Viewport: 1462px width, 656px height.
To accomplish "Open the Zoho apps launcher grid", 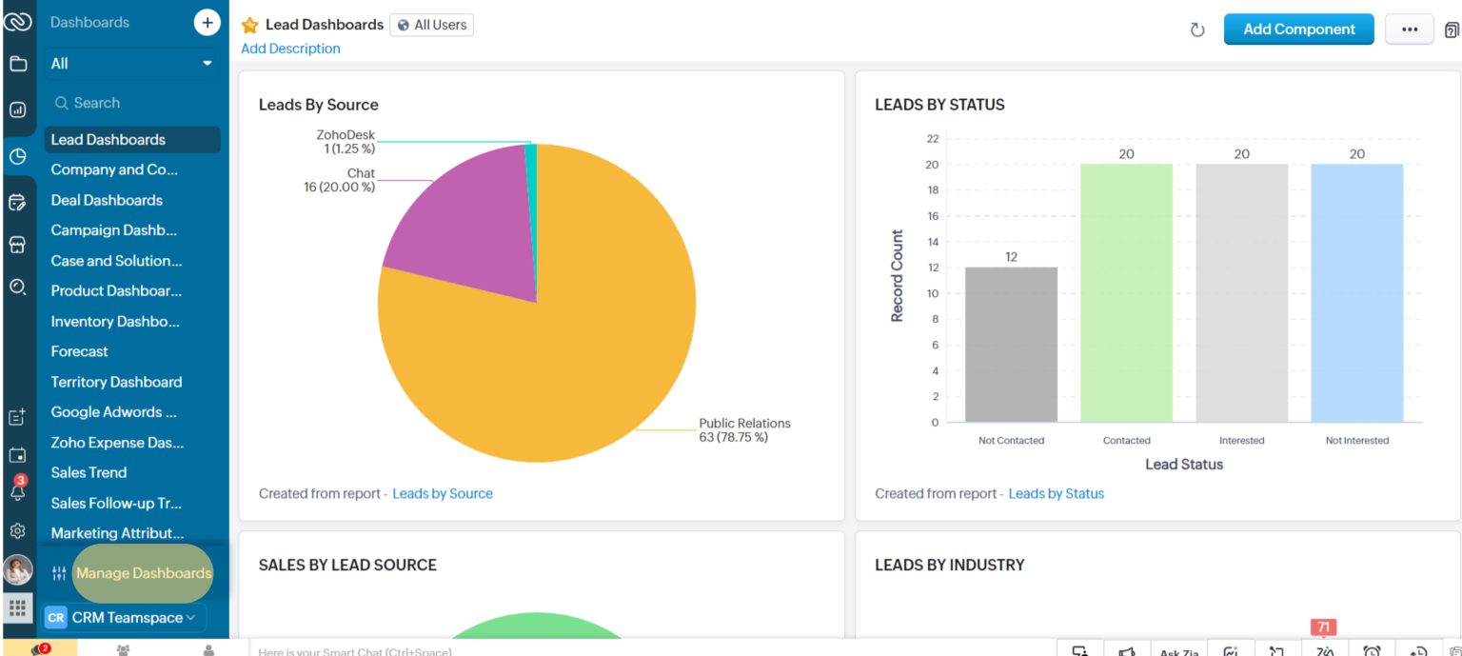I will pos(17,606).
